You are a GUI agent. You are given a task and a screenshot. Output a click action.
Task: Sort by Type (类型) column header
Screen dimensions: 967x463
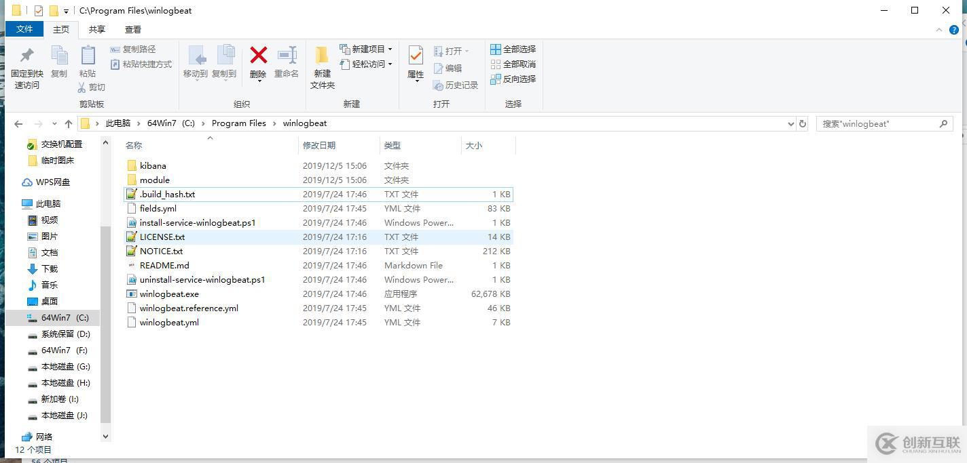click(x=420, y=145)
